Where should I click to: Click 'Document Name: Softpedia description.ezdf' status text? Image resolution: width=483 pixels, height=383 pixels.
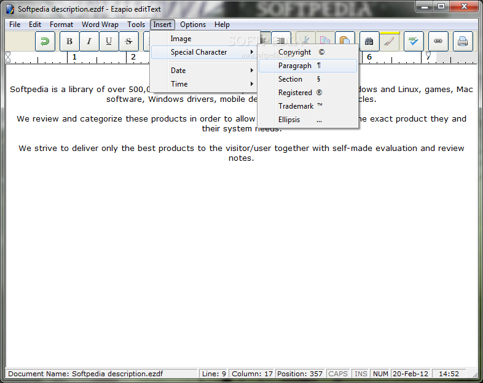point(85,374)
